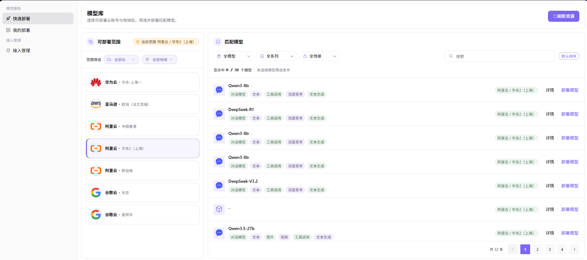587x260 pixels.
Task: Open 详情 for the unnamed "-" model
Action: point(550,209)
